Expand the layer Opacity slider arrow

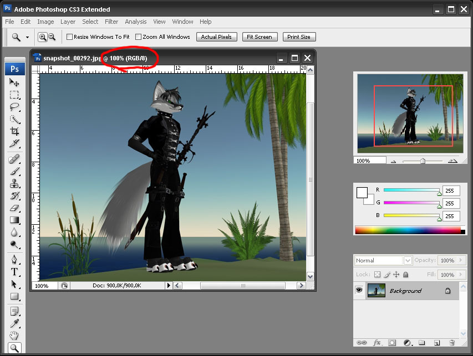pos(464,260)
